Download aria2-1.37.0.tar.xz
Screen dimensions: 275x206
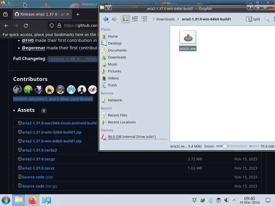(x=38, y=168)
